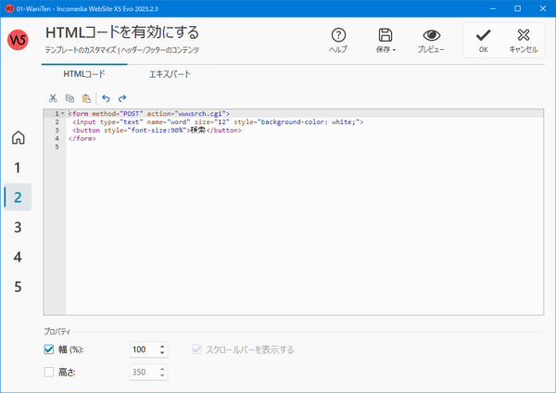Open the Help (ヘルプ) button
Image resolution: width=556 pixels, height=393 pixels.
338,41
